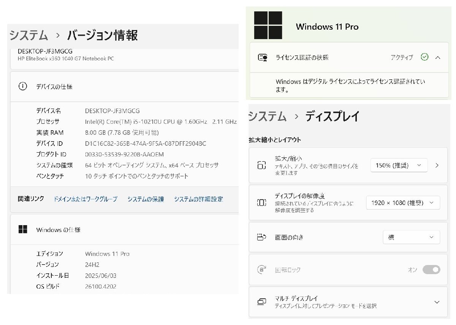Click the green activation checkmark icon
This screenshot has height=325, width=456.
(424, 57)
